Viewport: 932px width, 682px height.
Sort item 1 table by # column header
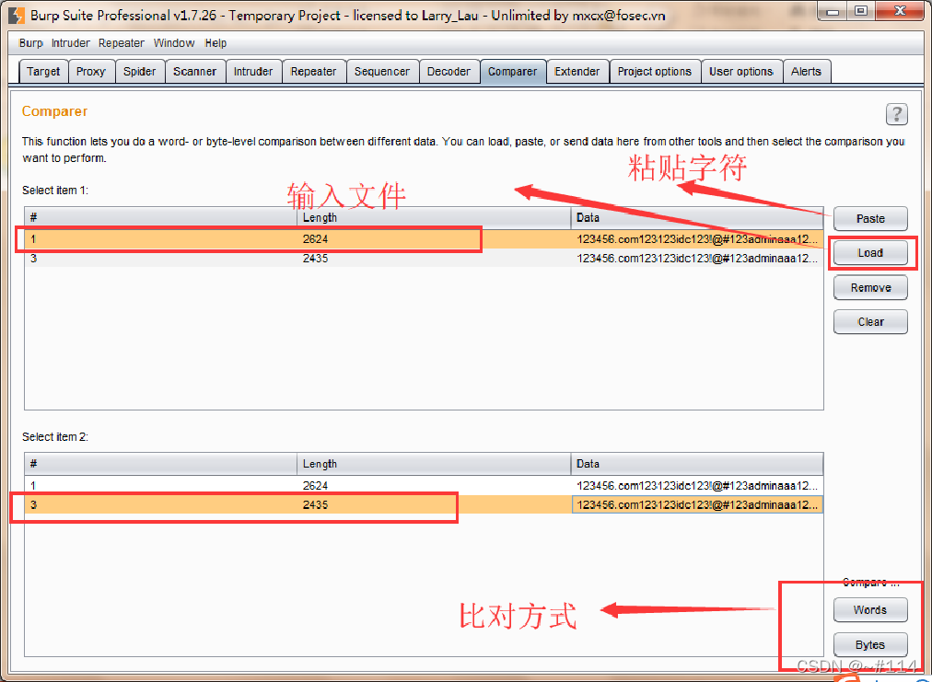(x=160, y=217)
